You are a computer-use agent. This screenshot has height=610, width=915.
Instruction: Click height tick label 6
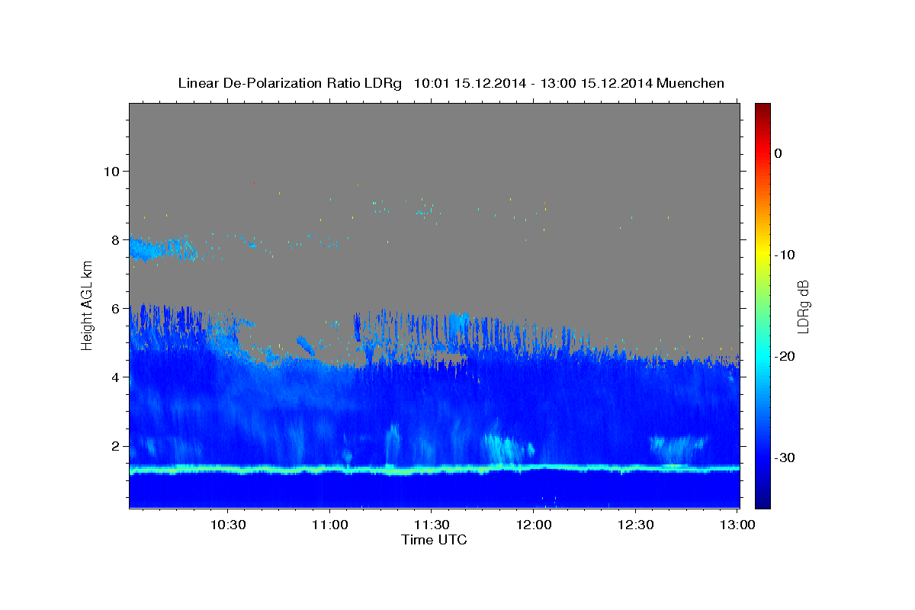click(117, 308)
